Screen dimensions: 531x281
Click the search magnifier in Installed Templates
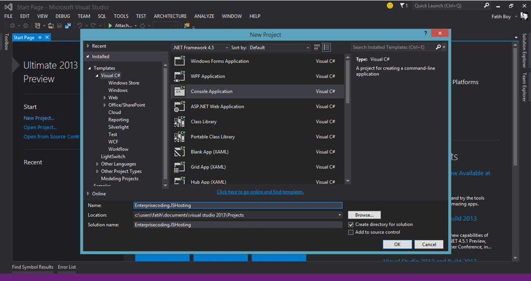[x=438, y=47]
